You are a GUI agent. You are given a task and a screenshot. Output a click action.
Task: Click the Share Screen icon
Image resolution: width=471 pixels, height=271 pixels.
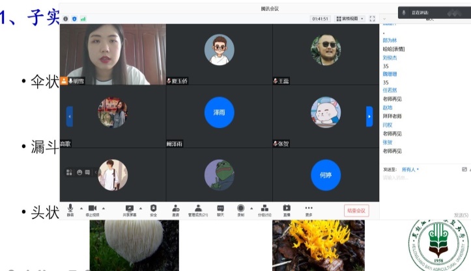click(129, 209)
